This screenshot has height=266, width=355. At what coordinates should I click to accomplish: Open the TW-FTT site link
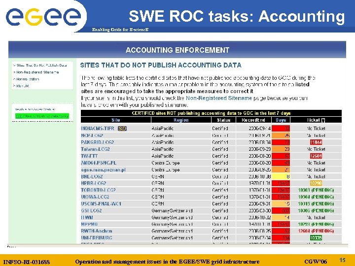click(89, 156)
